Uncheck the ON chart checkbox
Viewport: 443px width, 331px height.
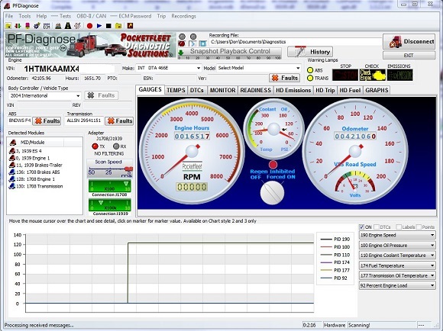[x=361, y=227]
